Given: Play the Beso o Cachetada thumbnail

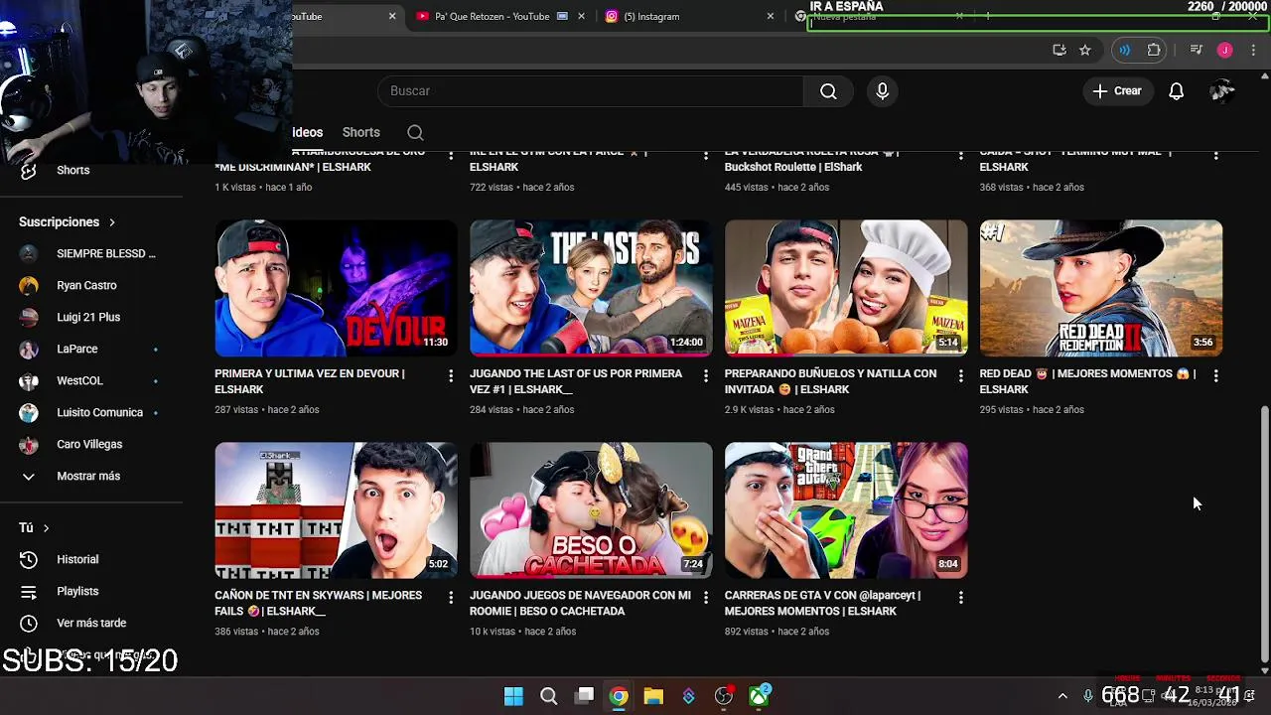Looking at the screenshot, I should (591, 510).
